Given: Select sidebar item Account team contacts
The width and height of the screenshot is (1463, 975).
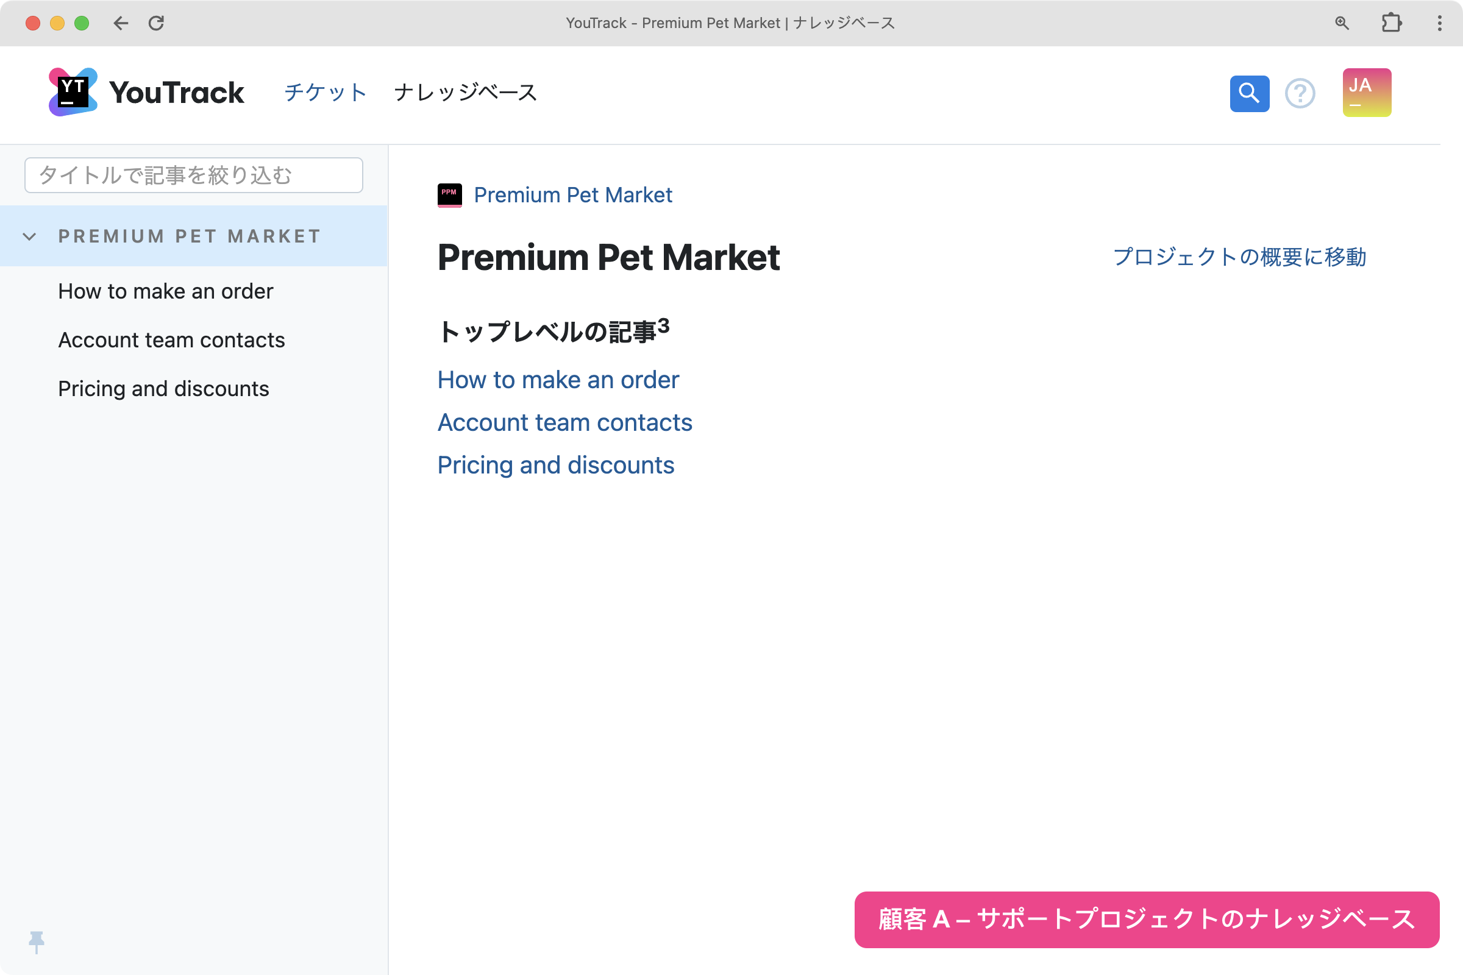Looking at the screenshot, I should pyautogui.click(x=171, y=340).
